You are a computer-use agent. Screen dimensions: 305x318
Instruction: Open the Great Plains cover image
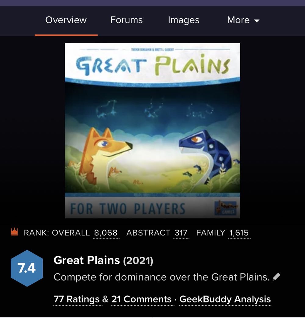(x=152, y=130)
